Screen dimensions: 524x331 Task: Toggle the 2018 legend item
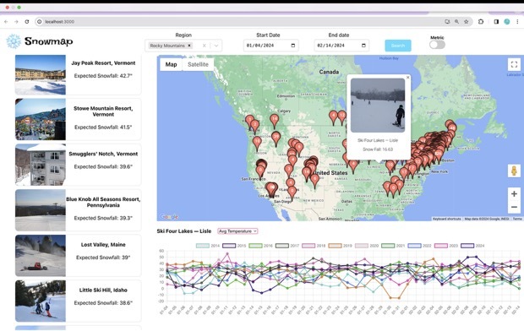click(314, 246)
